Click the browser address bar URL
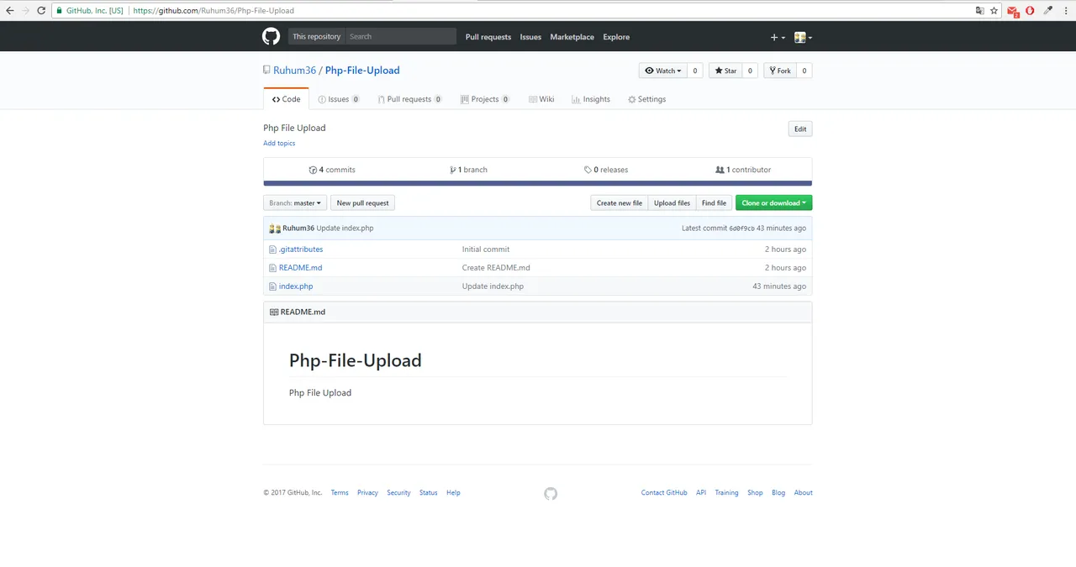The image size is (1076, 567). coord(214,11)
